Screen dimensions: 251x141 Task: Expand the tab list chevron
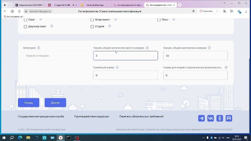(10, 5)
